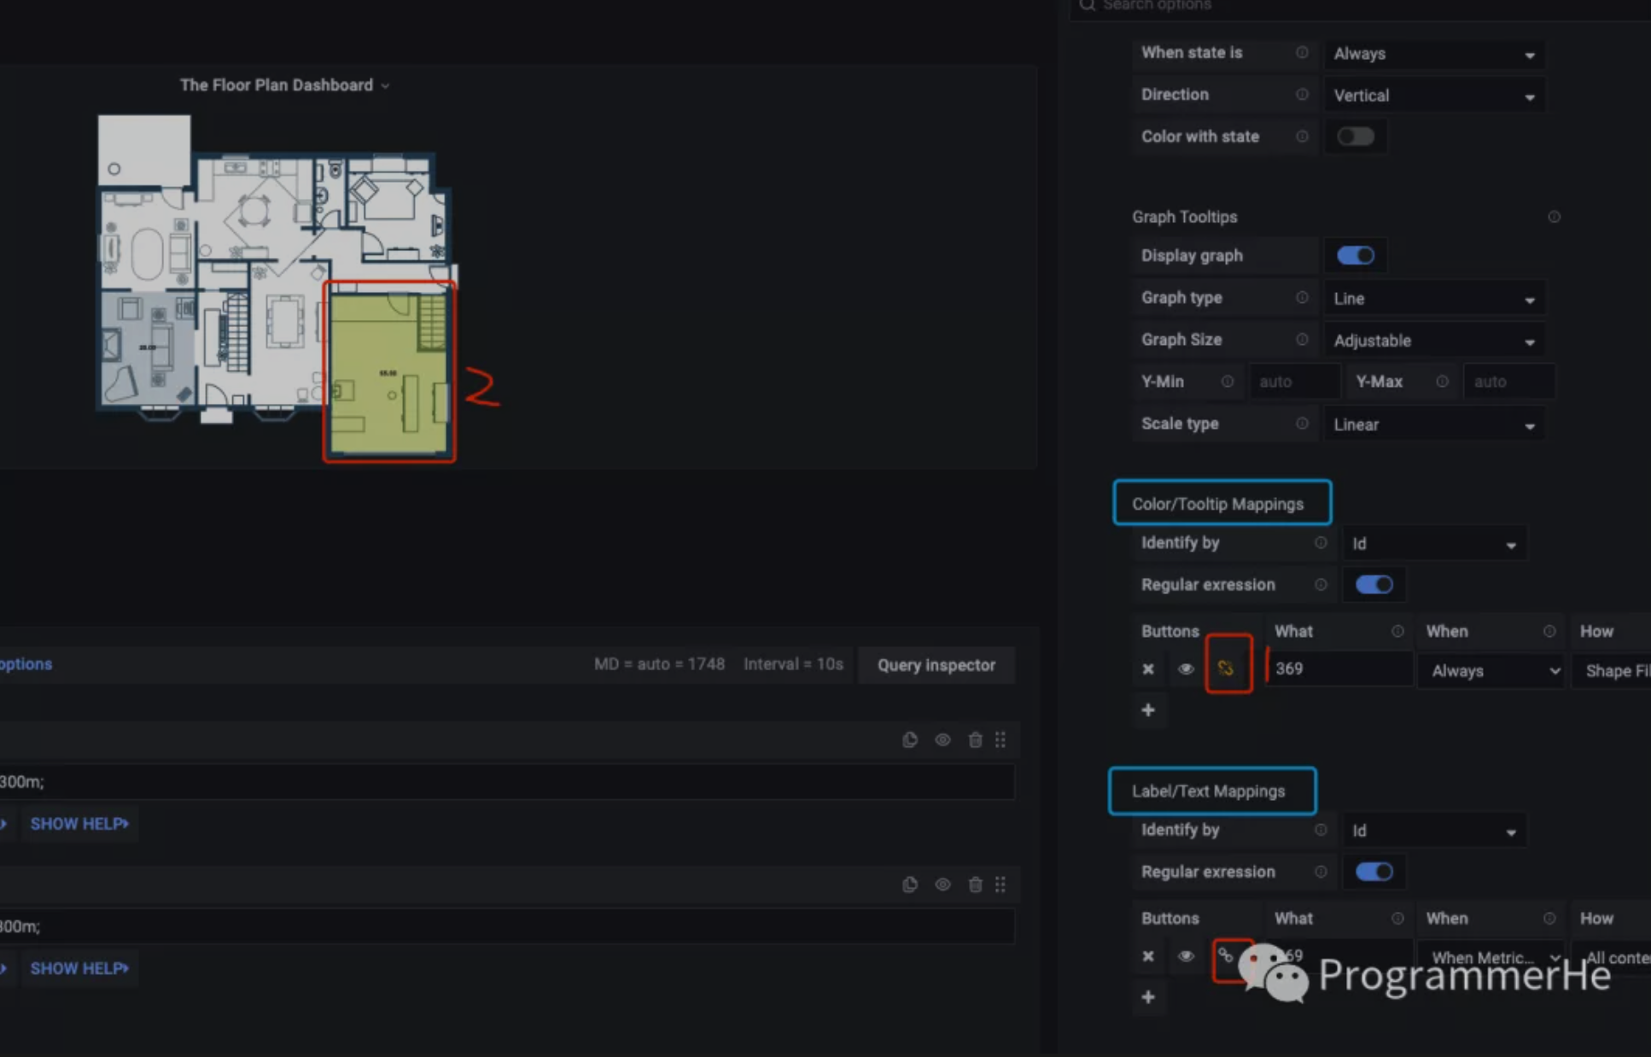Click the Search options field

pyautogui.click(x=1359, y=7)
